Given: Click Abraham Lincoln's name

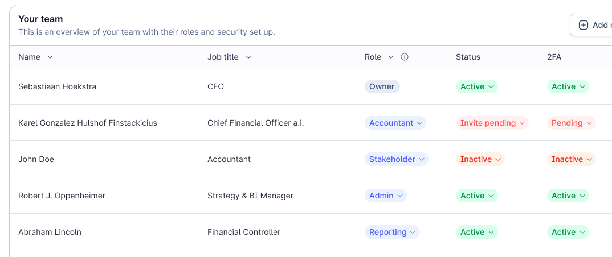Looking at the screenshot, I should pos(50,232).
